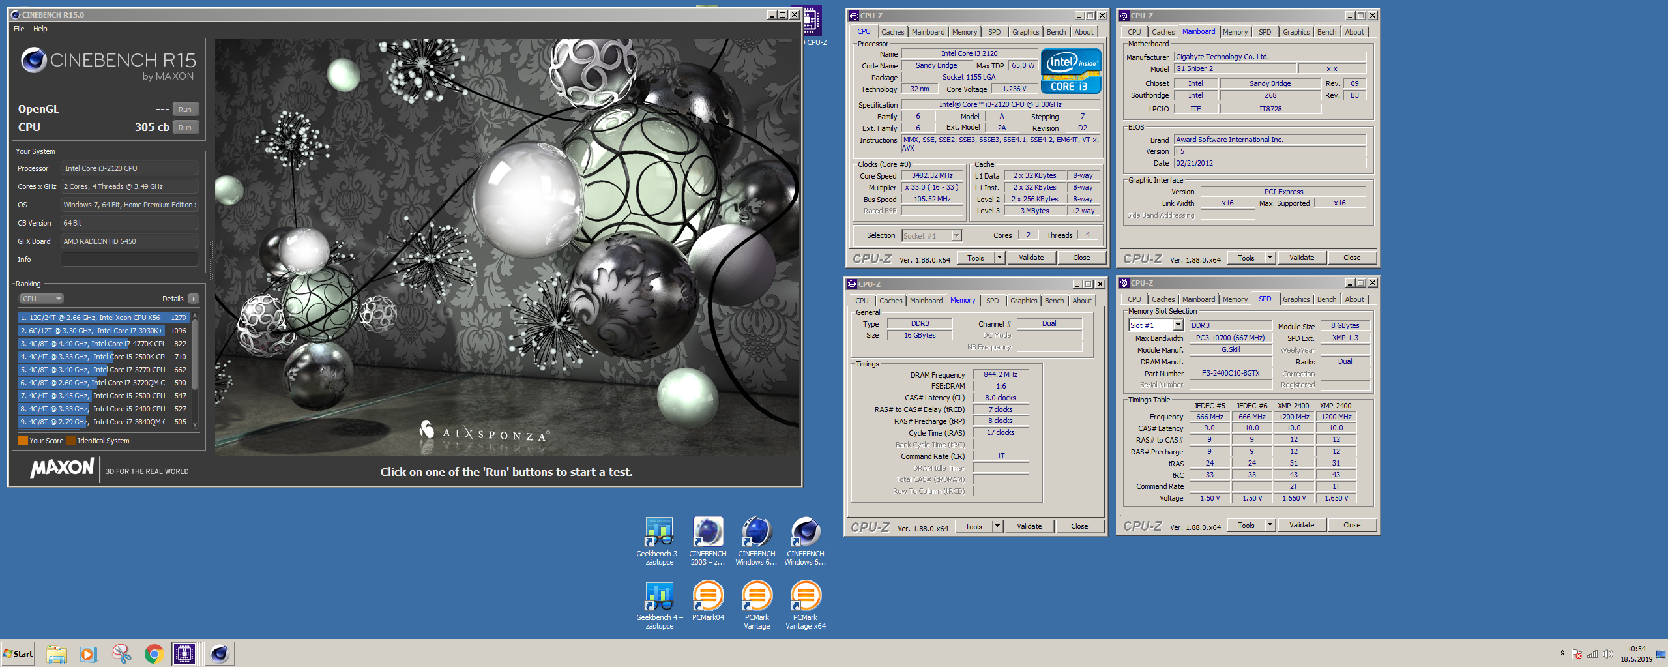Click the GFX Board field AMD RADEON HD 6450
Image resolution: width=1668 pixels, height=667 pixels.
coord(130,241)
